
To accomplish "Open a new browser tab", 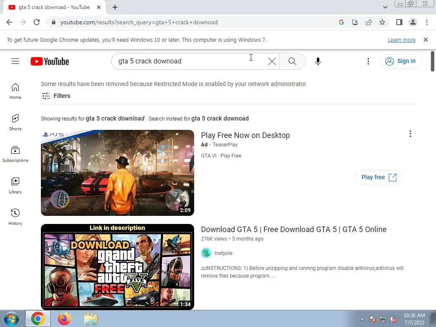I will pos(115,7).
